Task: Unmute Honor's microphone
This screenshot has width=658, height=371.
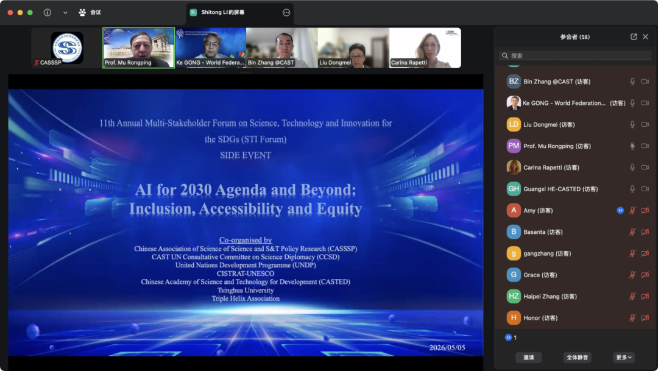Action: coord(632,318)
